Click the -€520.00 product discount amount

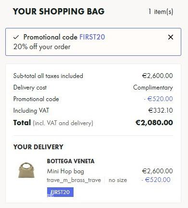pos(156,180)
